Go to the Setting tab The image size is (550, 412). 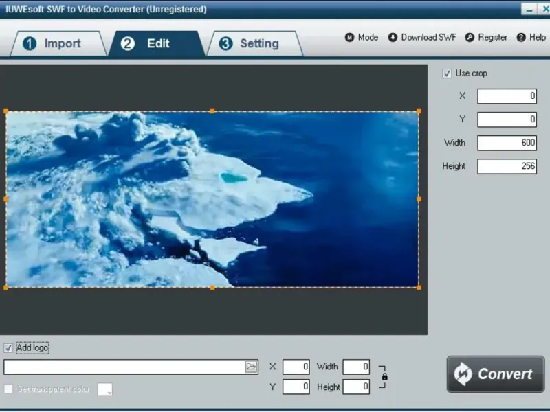[254, 43]
